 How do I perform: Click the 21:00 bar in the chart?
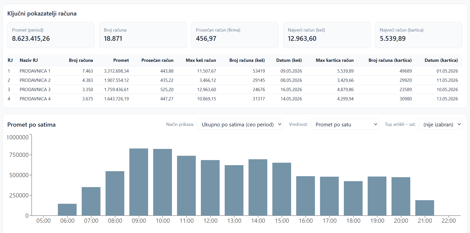tap(425, 208)
